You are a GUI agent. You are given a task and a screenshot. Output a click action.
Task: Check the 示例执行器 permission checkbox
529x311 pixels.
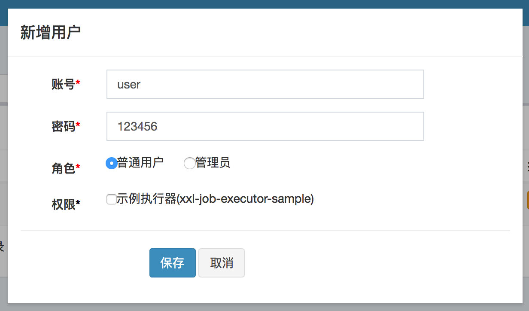point(111,199)
